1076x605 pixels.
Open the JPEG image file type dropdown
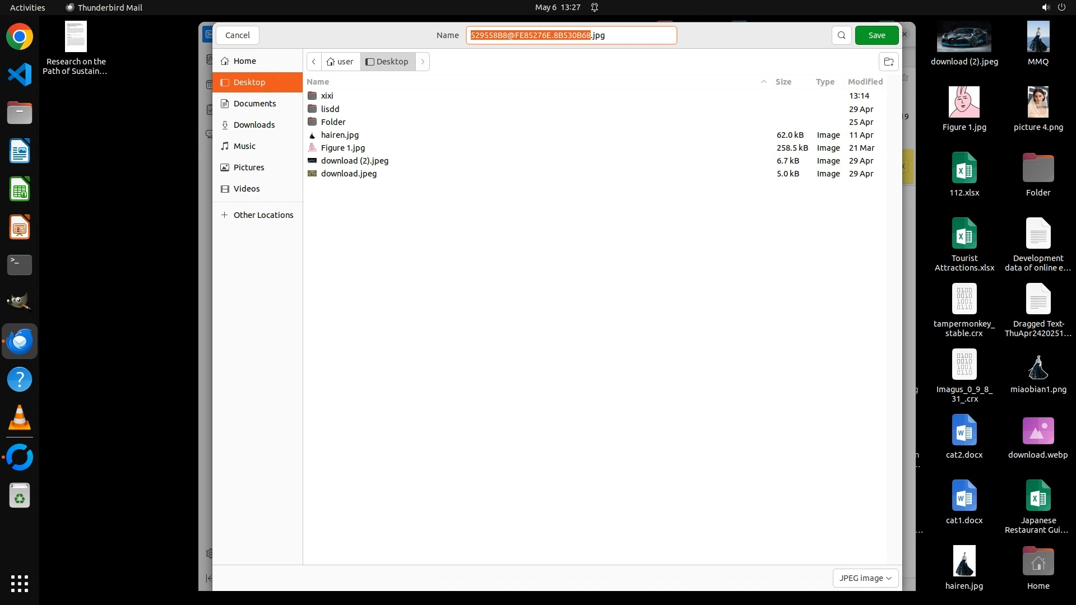[x=865, y=578]
